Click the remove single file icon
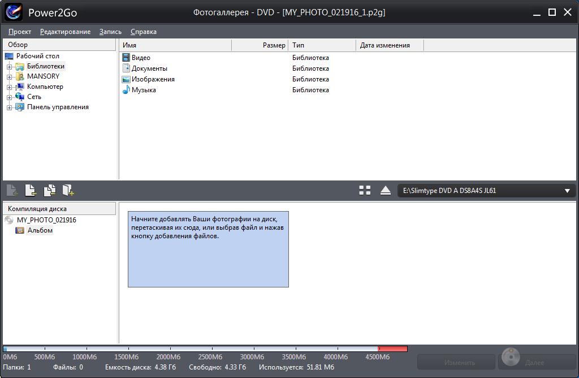Viewport: 579px width, 378px height. tap(31, 191)
